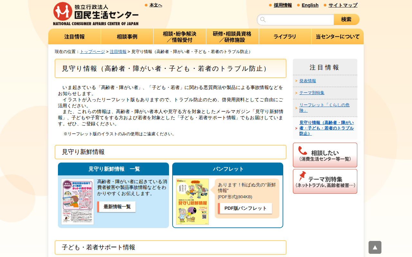Click the 相談したい banner button

tap(325, 155)
